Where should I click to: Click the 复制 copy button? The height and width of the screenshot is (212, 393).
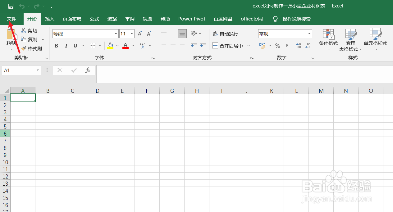click(x=29, y=39)
